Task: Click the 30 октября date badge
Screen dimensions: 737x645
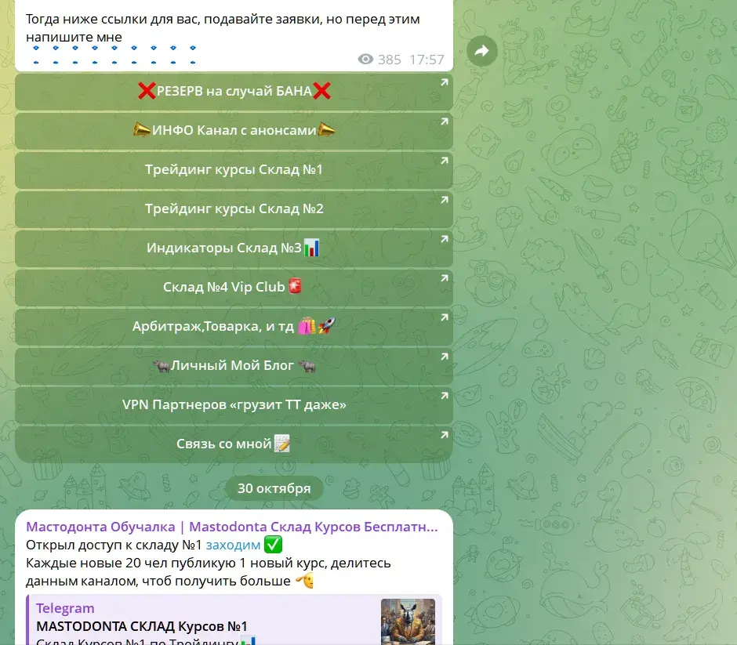Action: point(274,488)
